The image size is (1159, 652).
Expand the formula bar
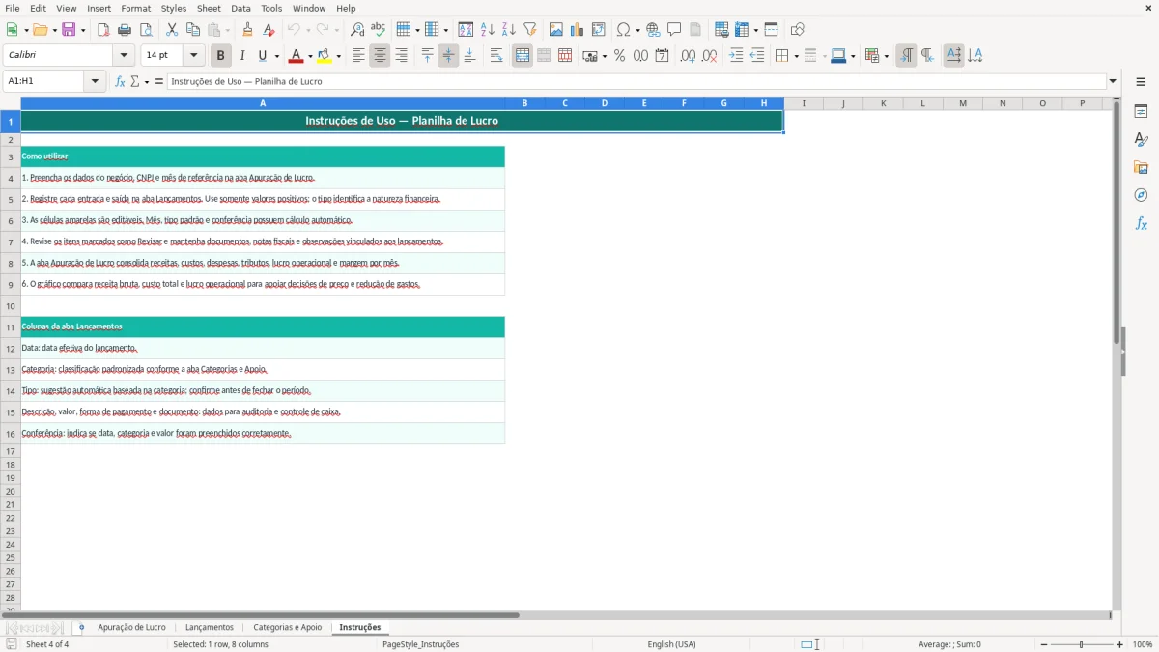pos(1113,82)
